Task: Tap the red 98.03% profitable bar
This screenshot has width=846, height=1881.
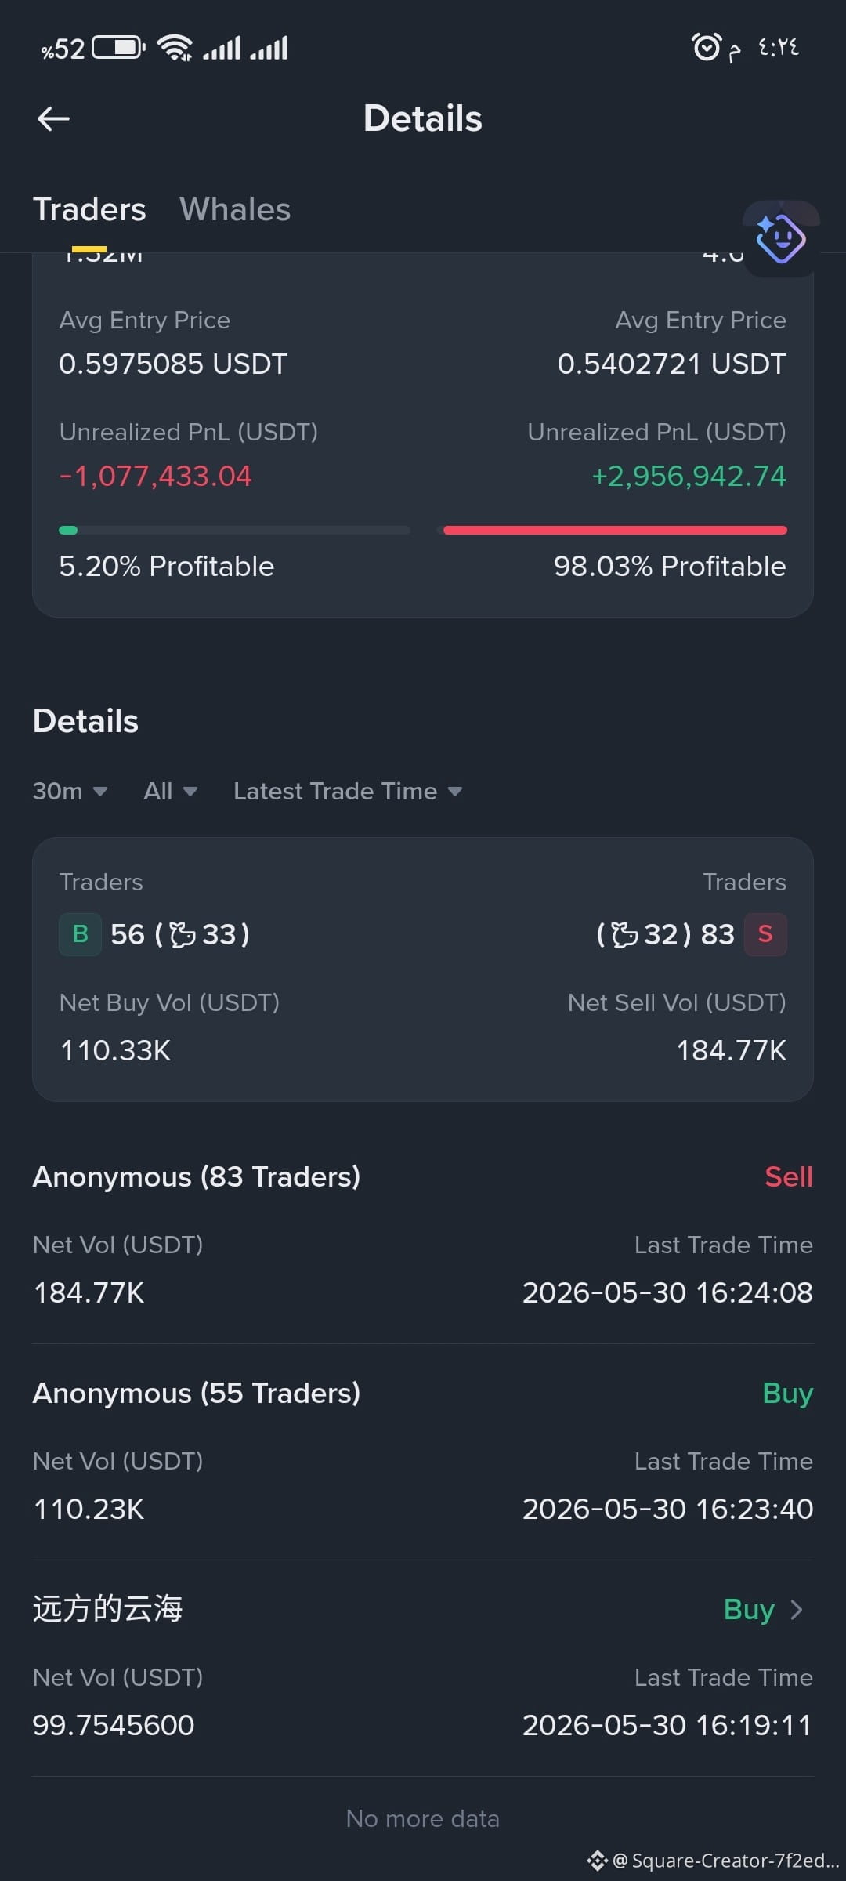Action: 615,531
